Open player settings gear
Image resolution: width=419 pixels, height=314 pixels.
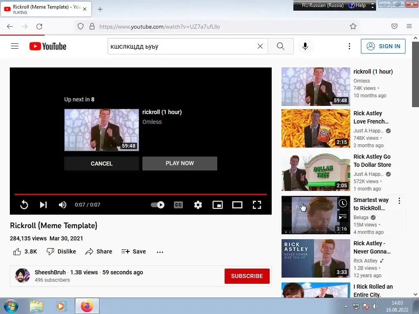click(198, 205)
